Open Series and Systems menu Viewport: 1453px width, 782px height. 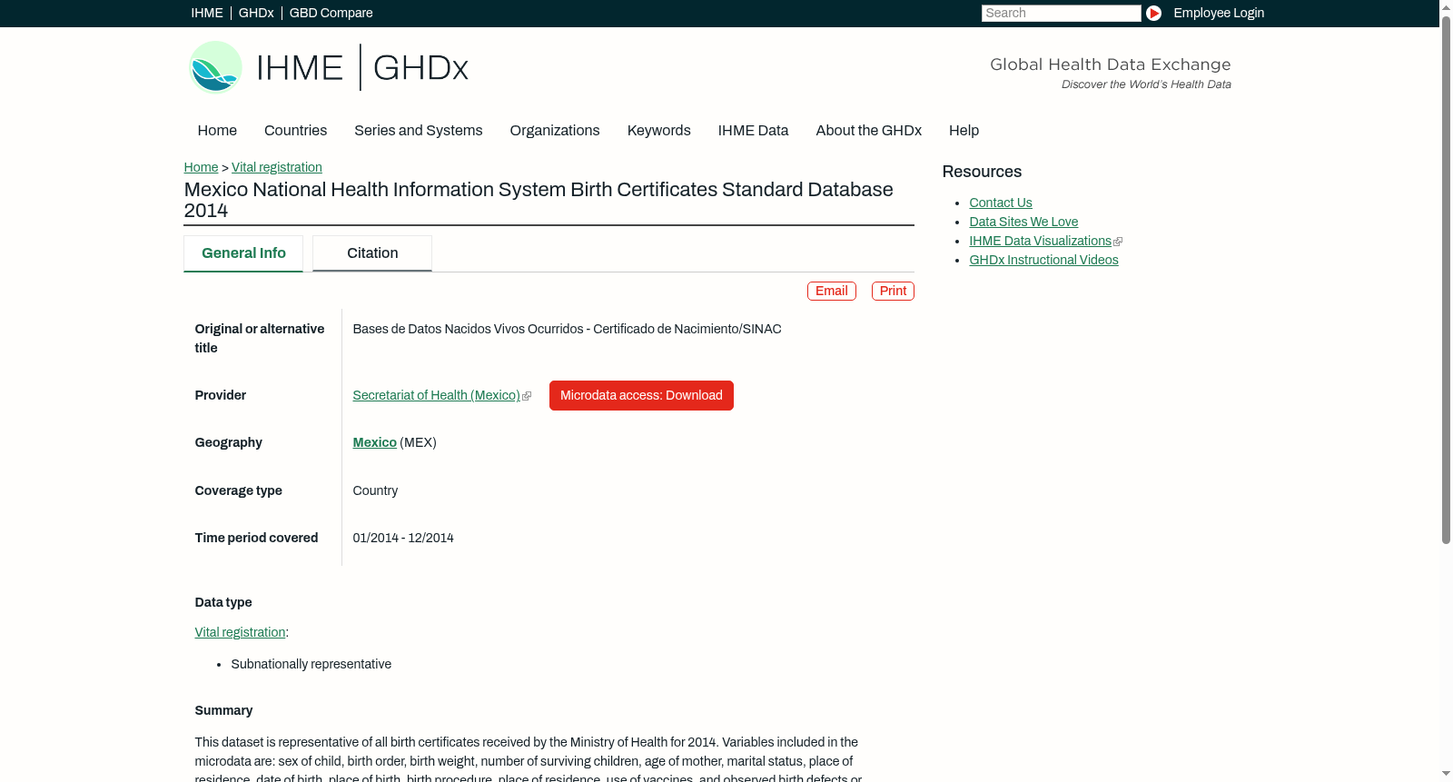418,130
